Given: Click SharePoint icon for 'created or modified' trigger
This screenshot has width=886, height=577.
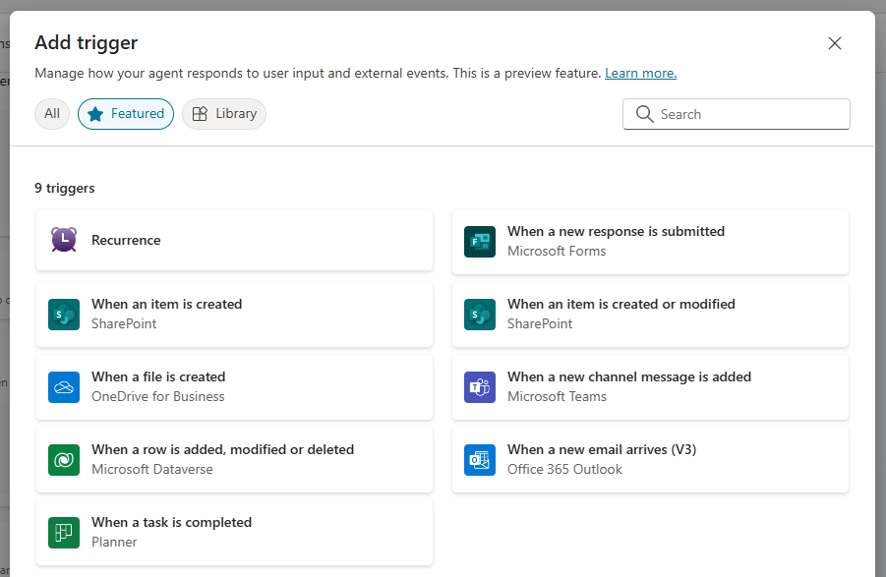Looking at the screenshot, I should click(x=480, y=315).
